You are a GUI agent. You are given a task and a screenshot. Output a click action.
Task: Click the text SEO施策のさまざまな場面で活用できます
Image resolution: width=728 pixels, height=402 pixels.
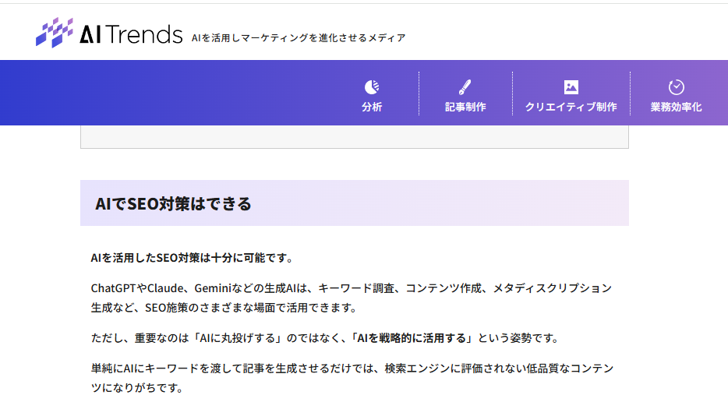[x=250, y=308]
